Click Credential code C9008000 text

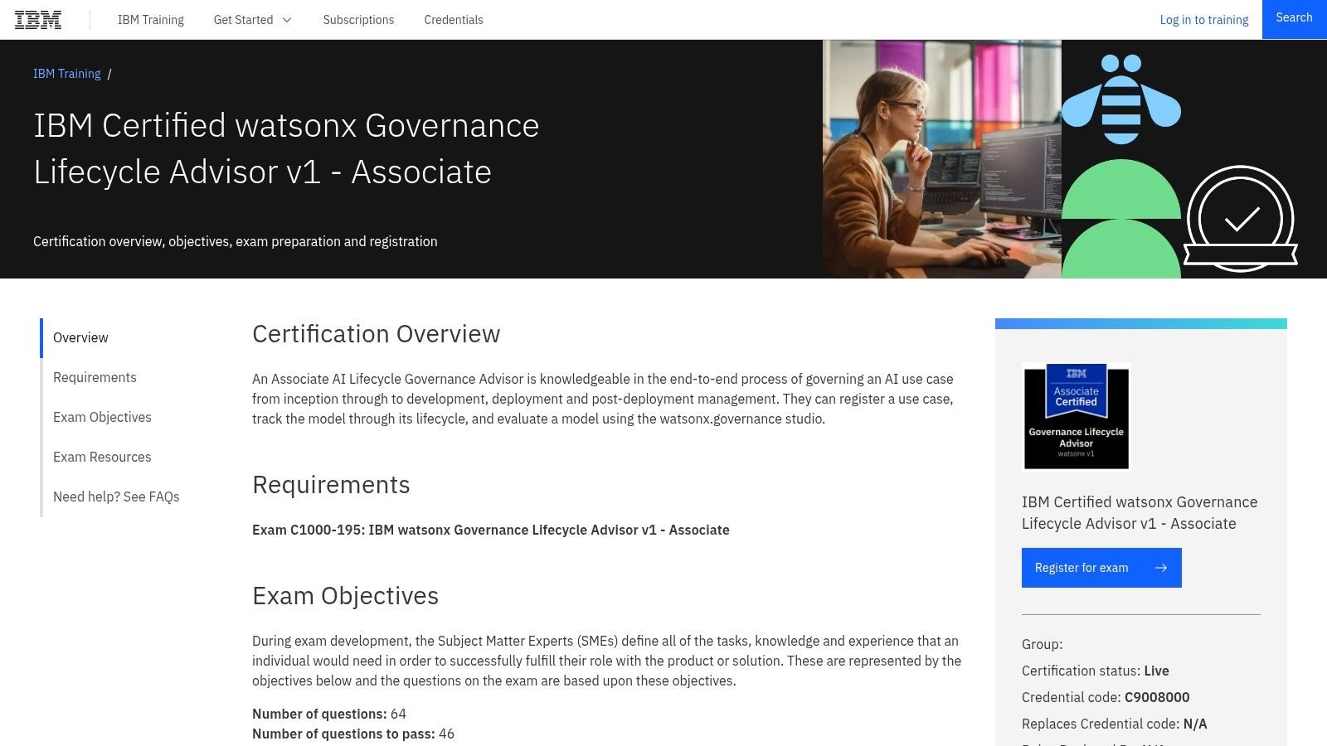[1106, 697]
